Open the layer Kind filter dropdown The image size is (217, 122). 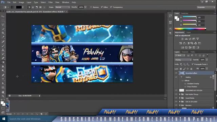180,56
